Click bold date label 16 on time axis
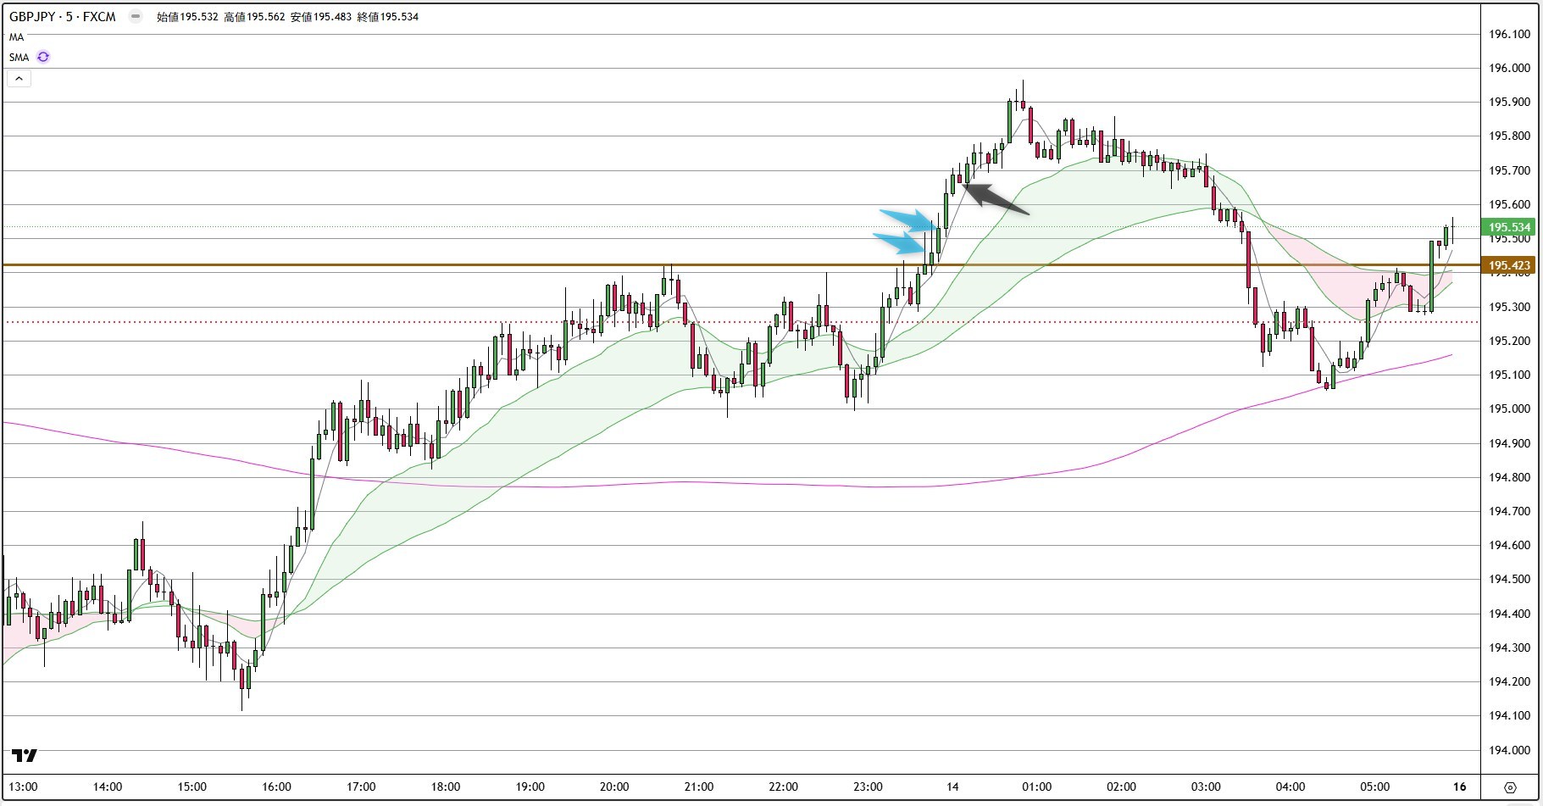The image size is (1543, 806). [x=1459, y=787]
